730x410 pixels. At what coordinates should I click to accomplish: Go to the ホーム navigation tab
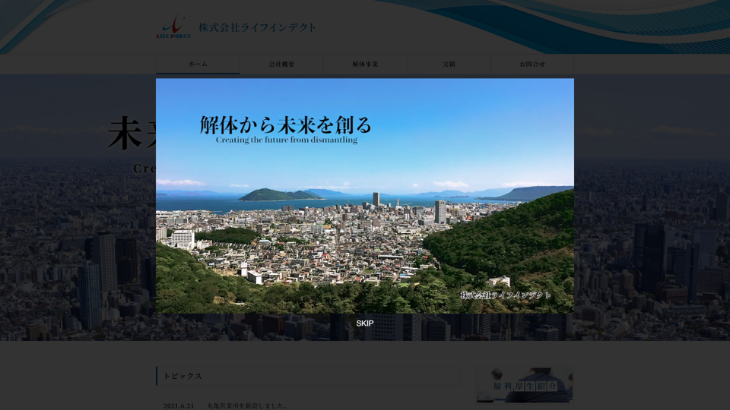pyautogui.click(x=198, y=65)
